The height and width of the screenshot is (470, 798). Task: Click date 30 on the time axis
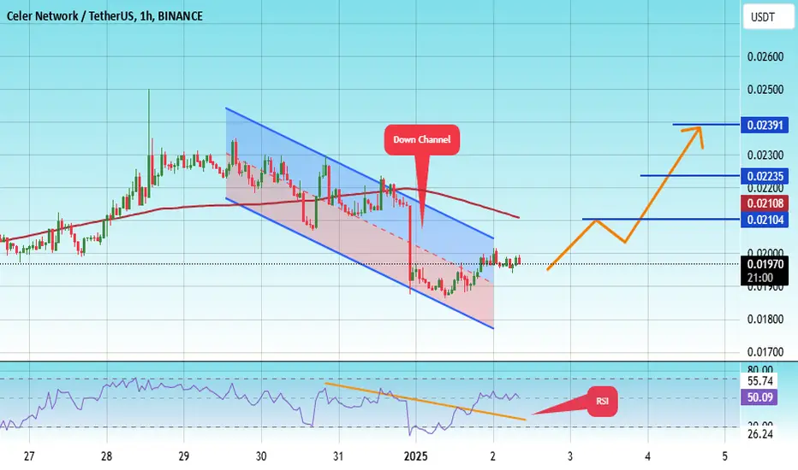pyautogui.click(x=261, y=456)
